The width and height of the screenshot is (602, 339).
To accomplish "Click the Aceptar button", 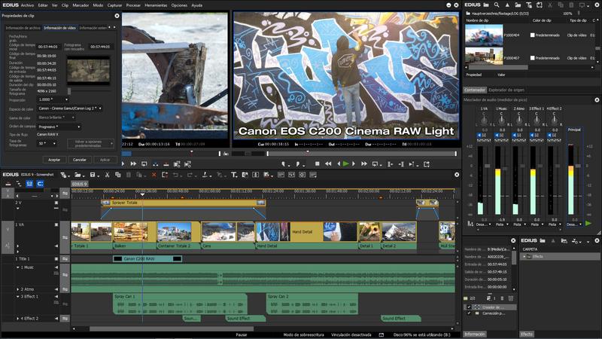I will (54, 160).
